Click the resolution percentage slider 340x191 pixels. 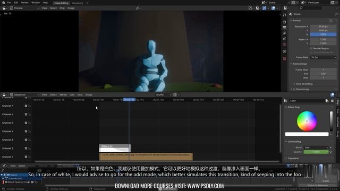click(x=323, y=34)
